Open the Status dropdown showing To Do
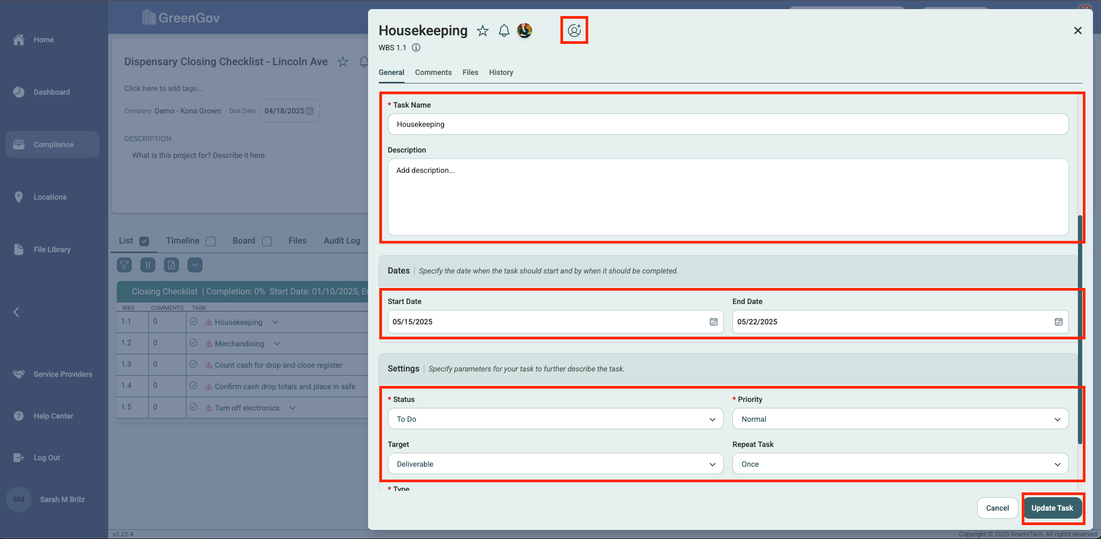 click(x=555, y=419)
